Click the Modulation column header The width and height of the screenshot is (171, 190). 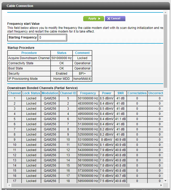[x=50, y=93]
